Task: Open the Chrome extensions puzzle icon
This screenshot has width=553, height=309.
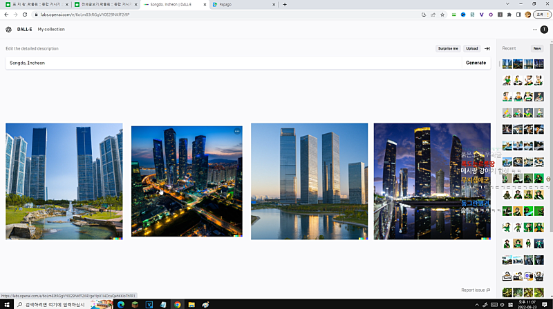Action: (509, 14)
